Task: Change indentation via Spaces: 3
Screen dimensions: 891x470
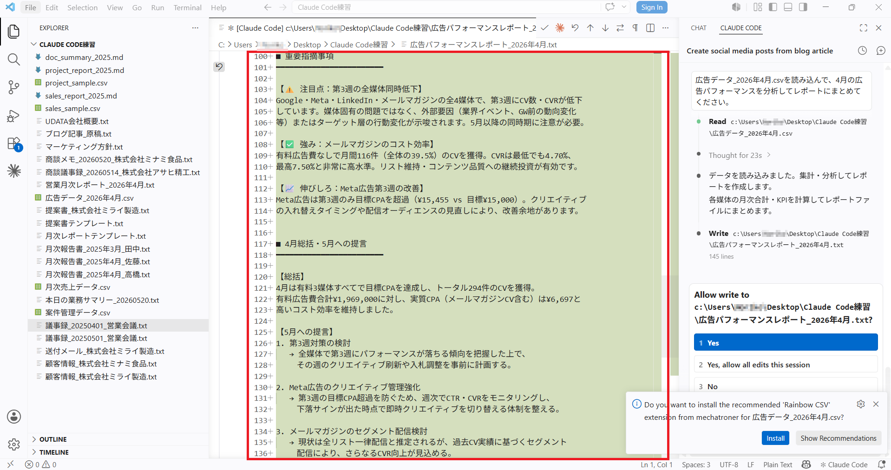Action: coord(696,464)
